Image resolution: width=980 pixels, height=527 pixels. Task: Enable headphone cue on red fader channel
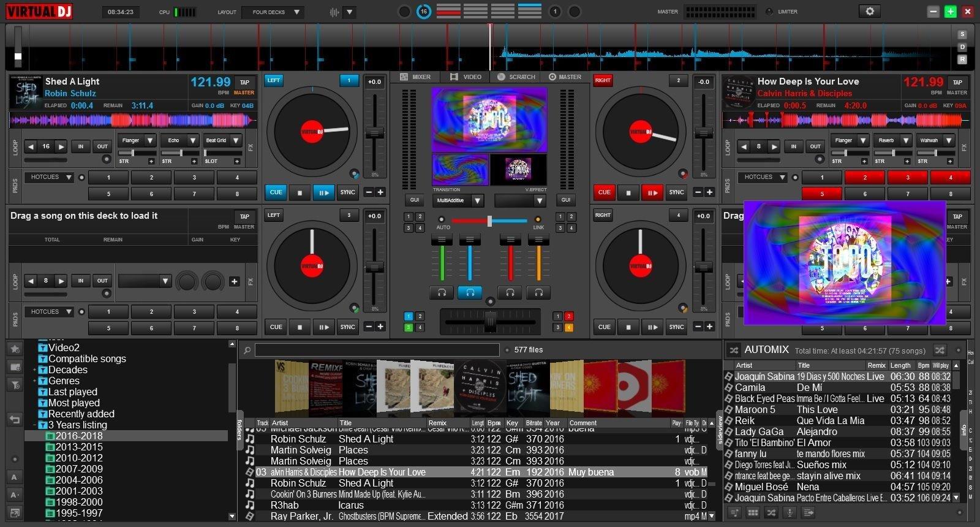[x=510, y=292]
